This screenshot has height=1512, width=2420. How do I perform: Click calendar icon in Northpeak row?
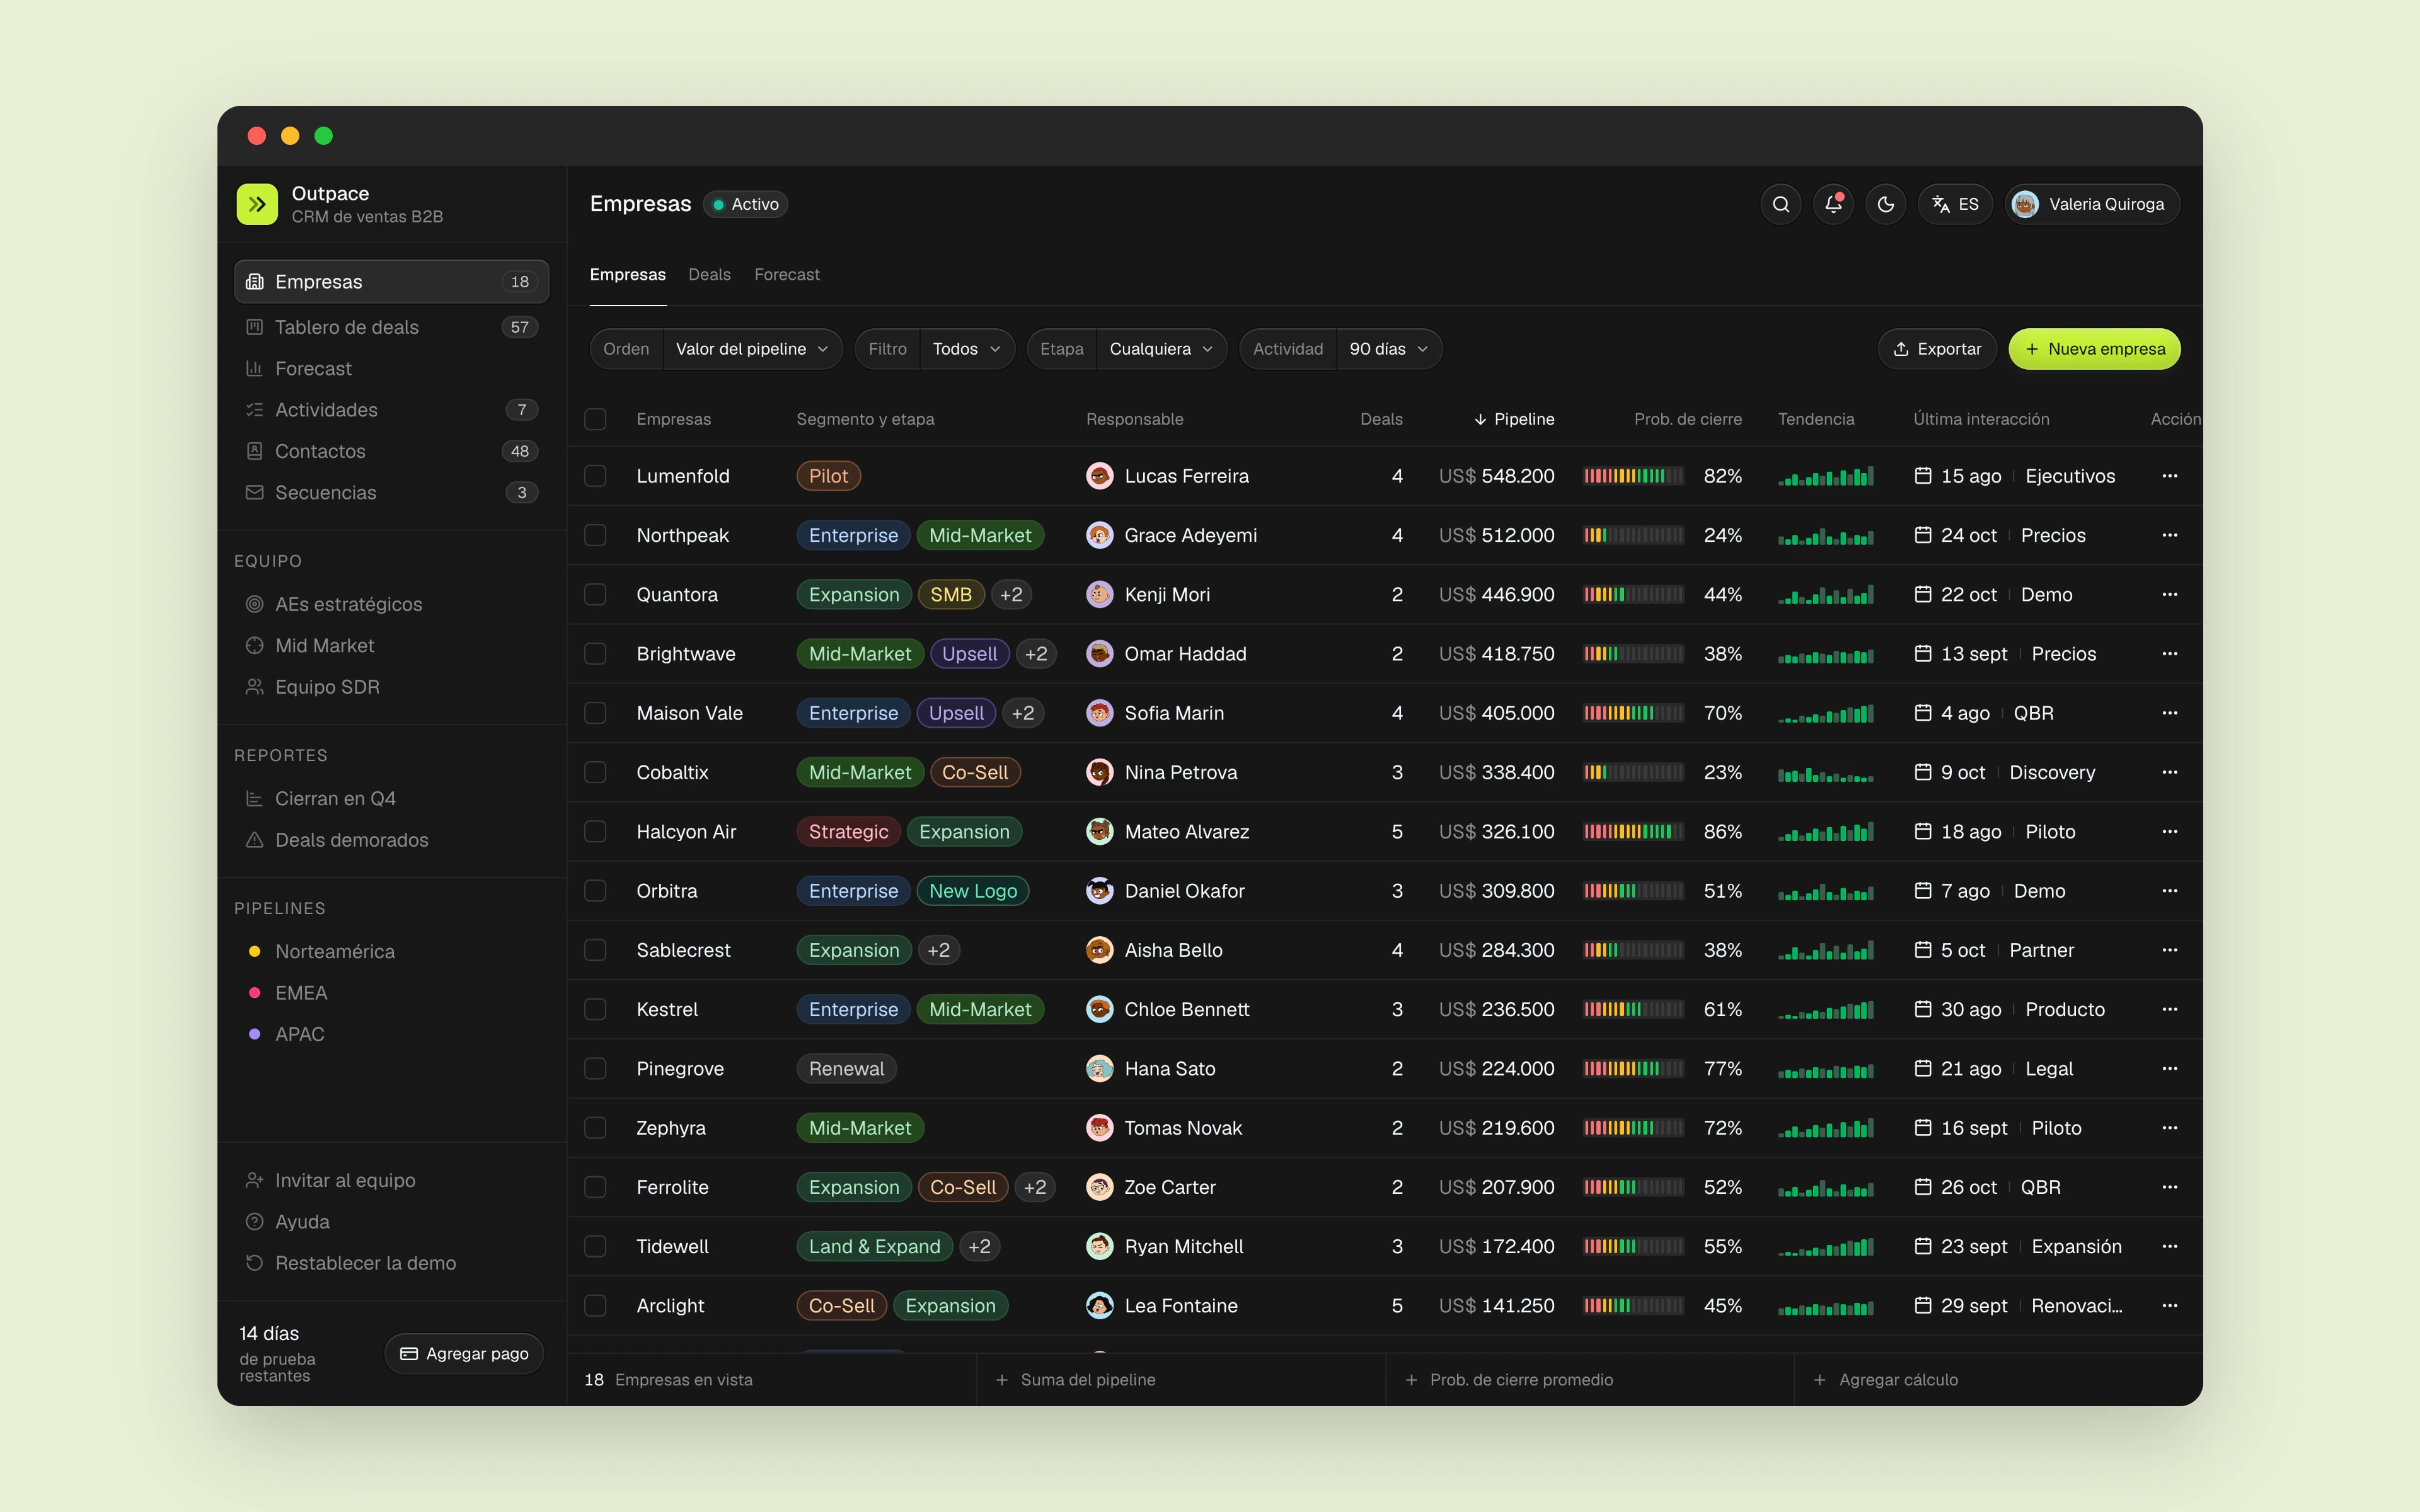click(1922, 535)
